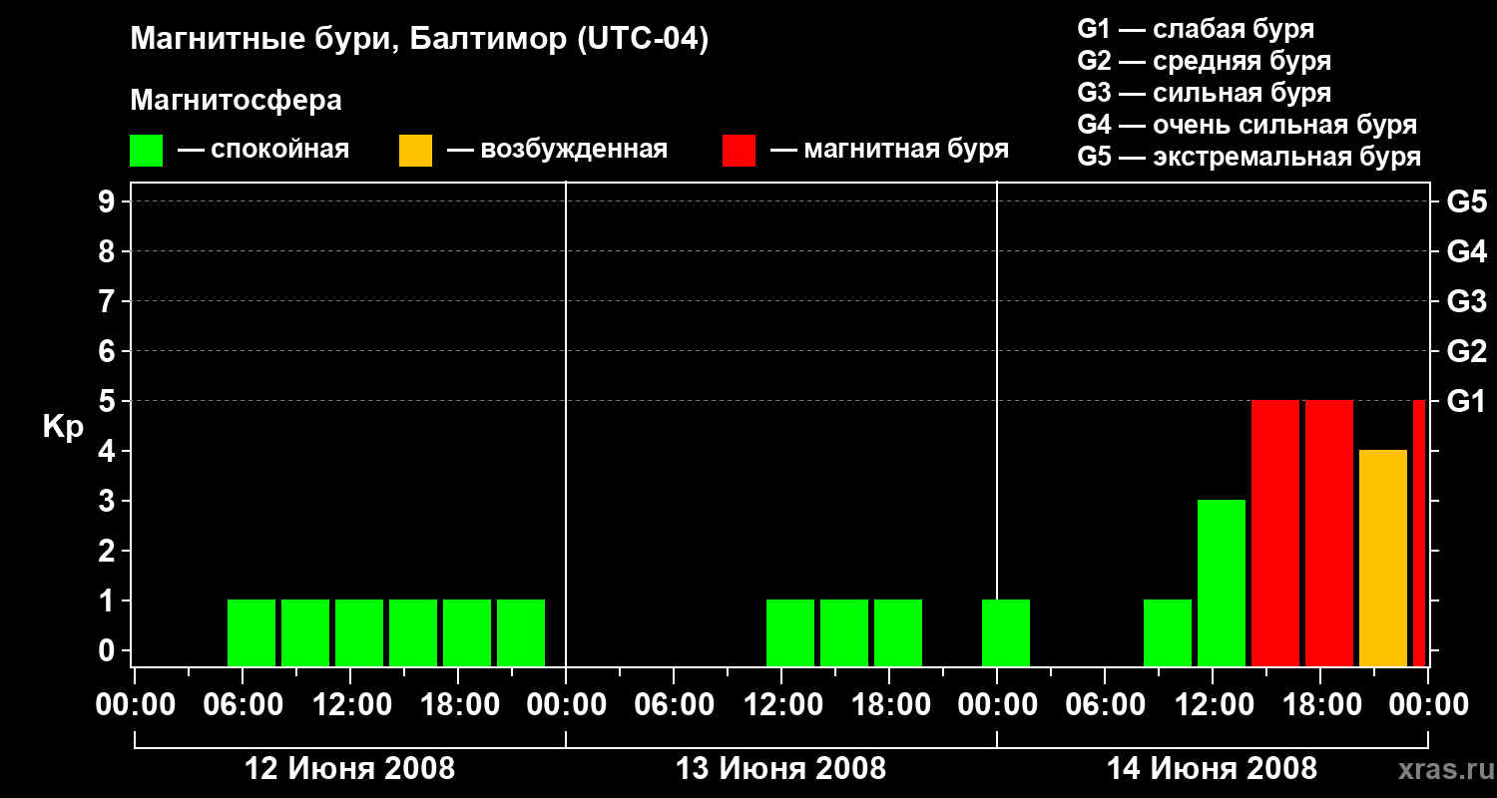Click the G4 right-axis label
Screen dimensions: 1497x798
tap(1466, 251)
